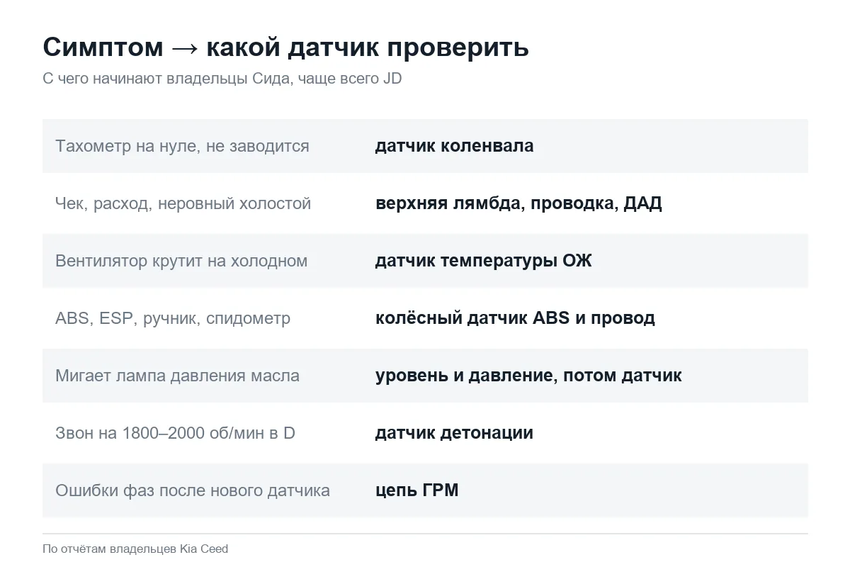Click the subtitle 'С чего начинают владельцы Сида'
This screenshot has height=567, width=850.
[222, 79]
